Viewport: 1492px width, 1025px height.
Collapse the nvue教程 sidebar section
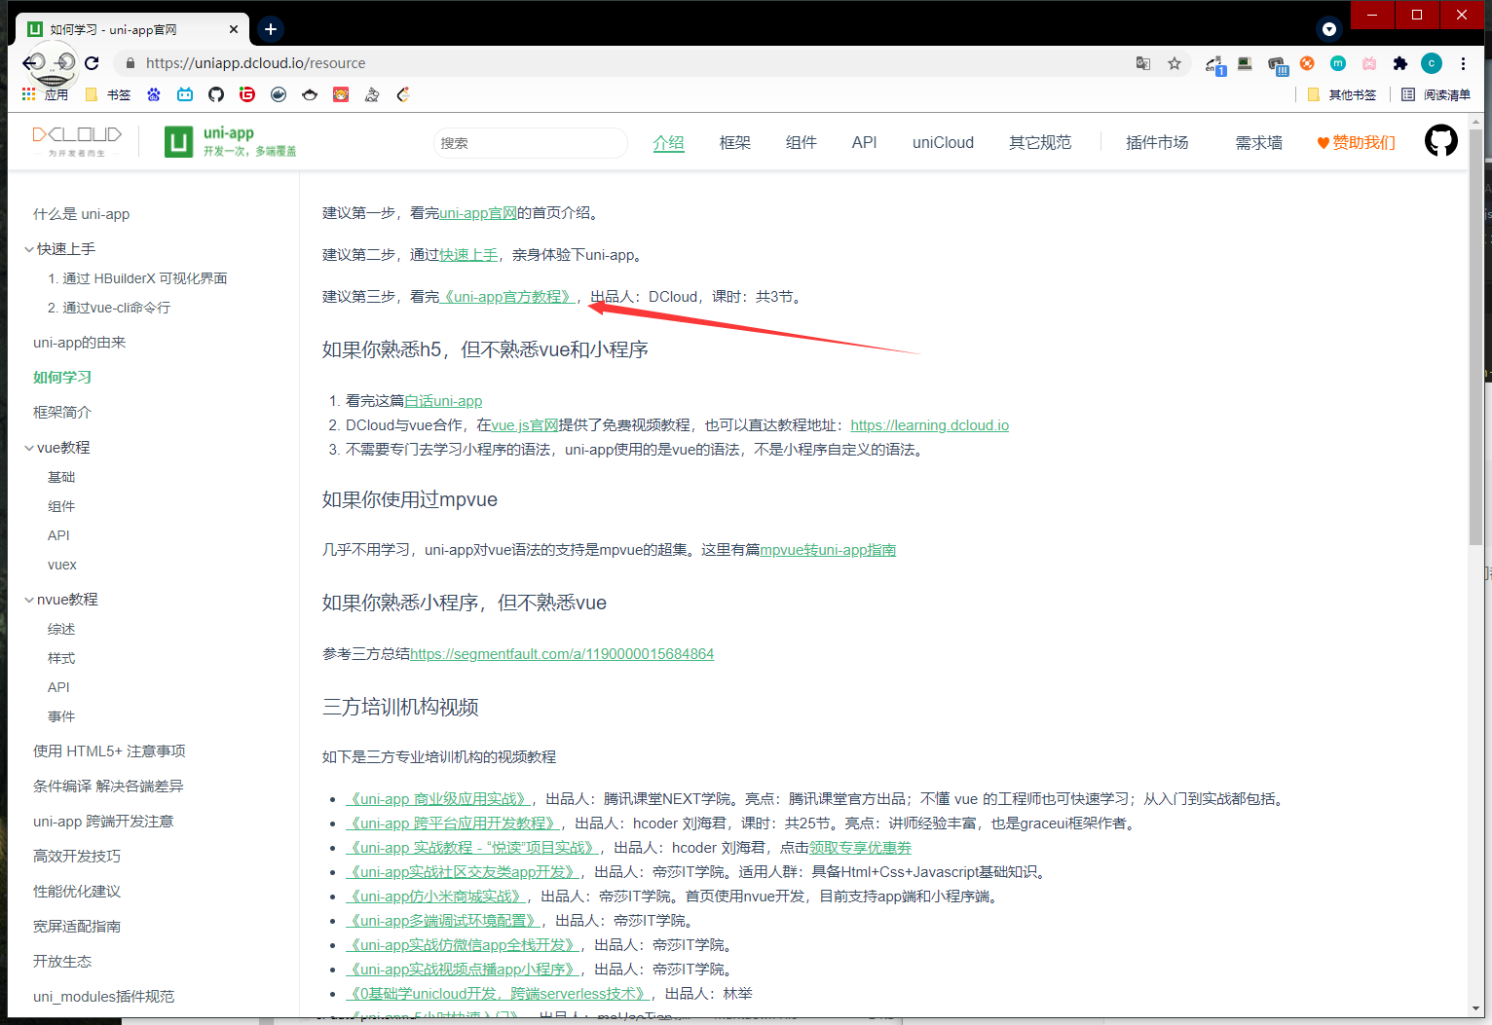coord(28,599)
